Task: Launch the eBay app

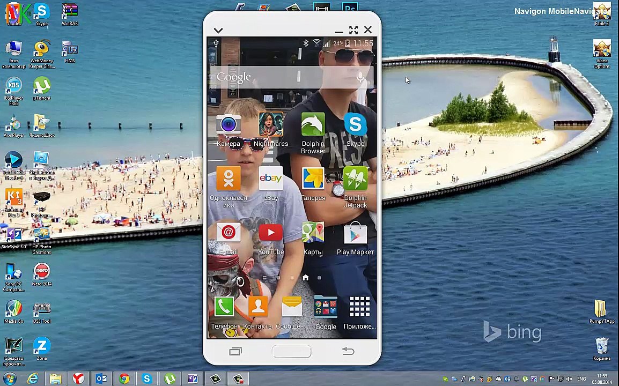Action: click(271, 179)
